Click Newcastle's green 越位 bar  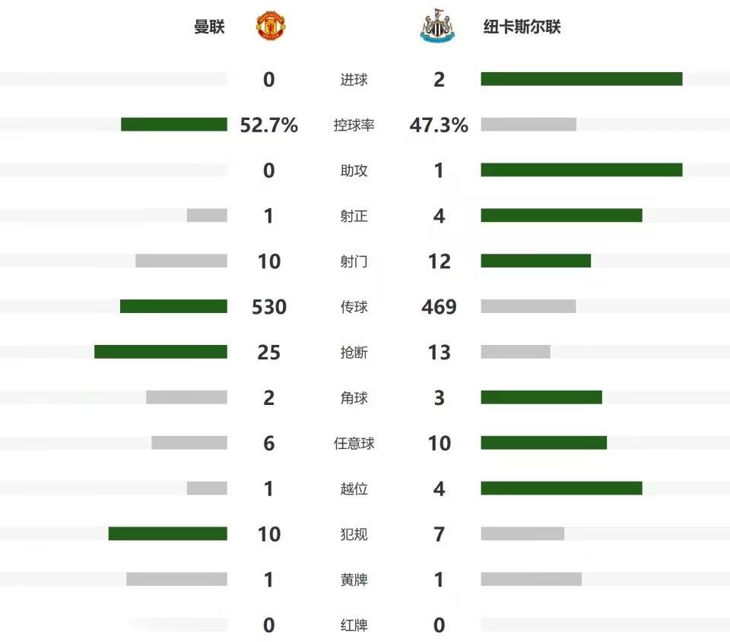pos(561,488)
